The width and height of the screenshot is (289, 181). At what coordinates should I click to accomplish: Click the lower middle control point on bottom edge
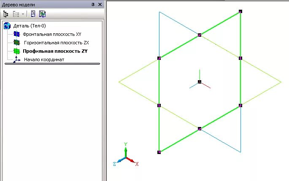tap(200, 129)
